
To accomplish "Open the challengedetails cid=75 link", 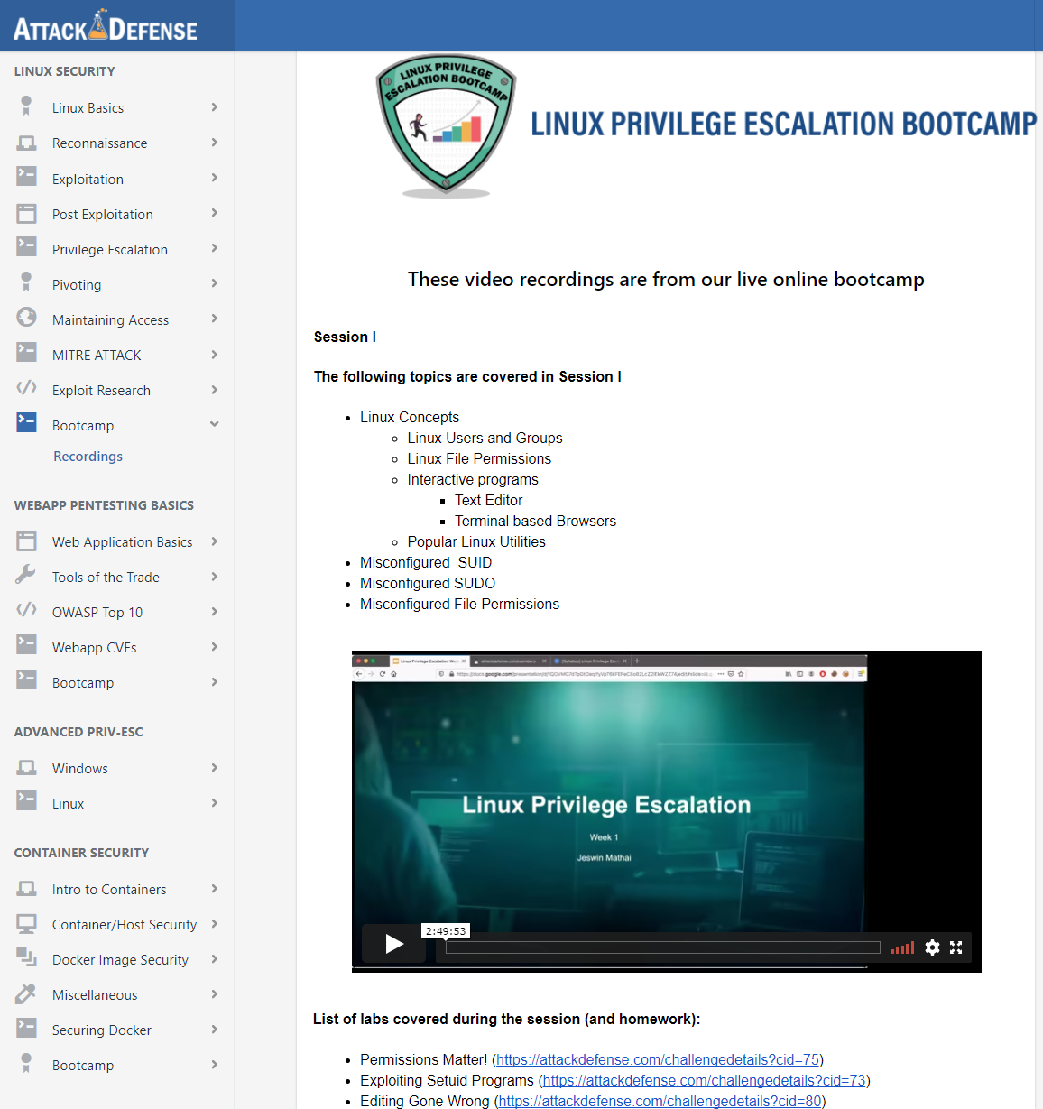I will (658, 1059).
